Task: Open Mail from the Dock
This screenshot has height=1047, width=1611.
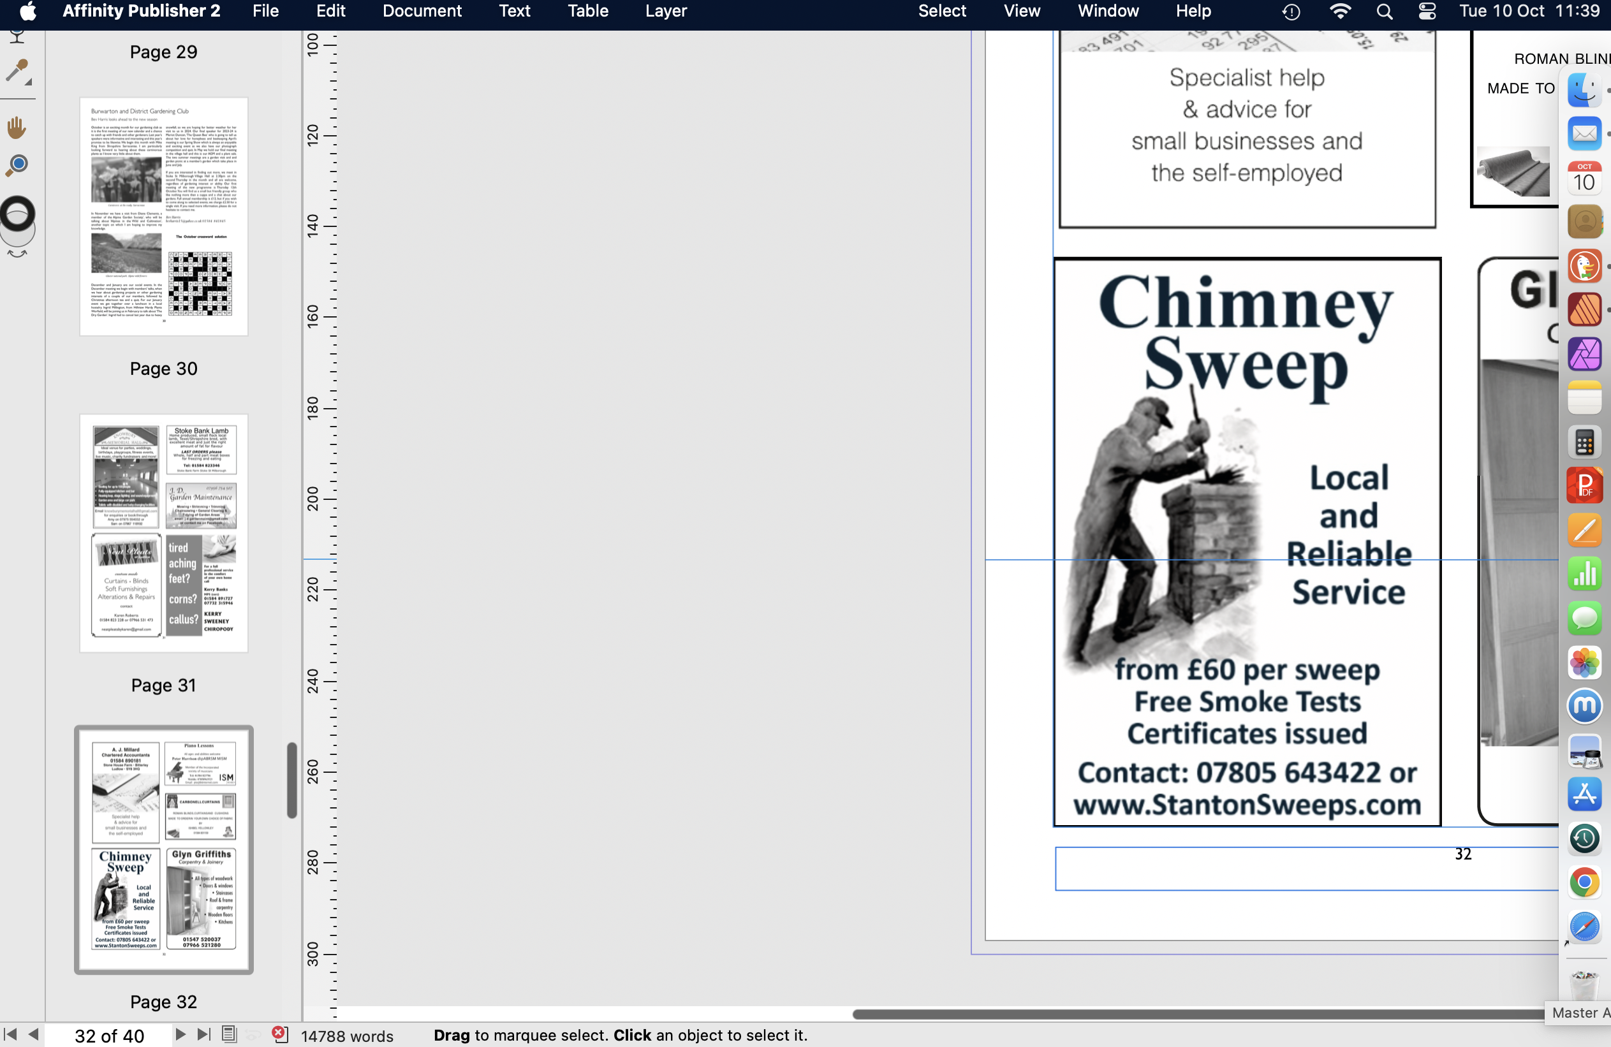Action: pyautogui.click(x=1584, y=133)
